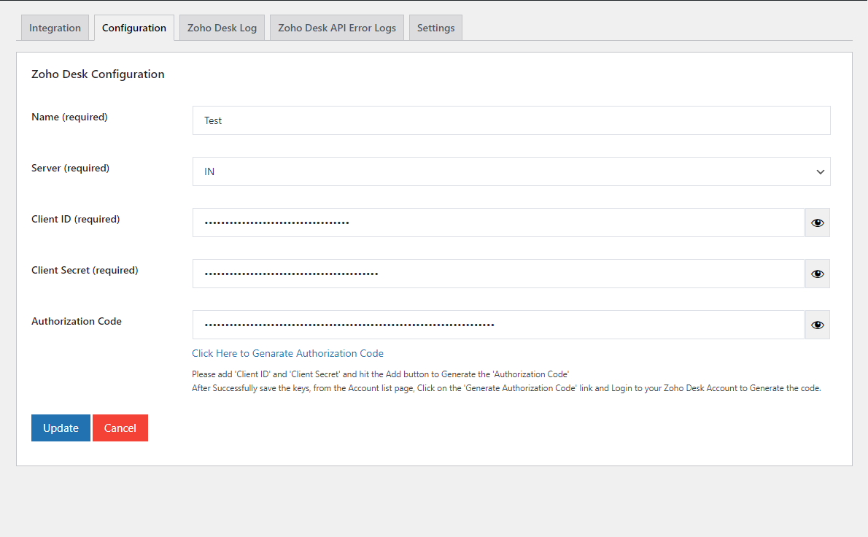Reveal Client ID with the eye icon

[x=817, y=223]
